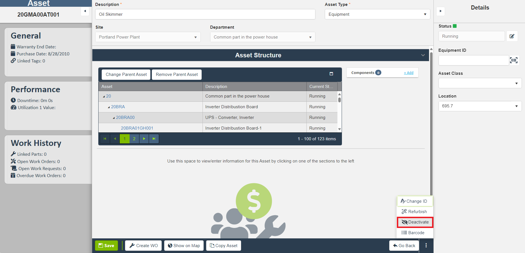Screen dimensions: 525x253
Task: Collapse the left Asset sidebar arrow
Action: [85, 11]
